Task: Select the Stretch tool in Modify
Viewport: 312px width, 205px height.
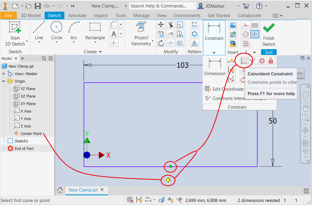Action: pyautogui.click(x=180, y=34)
